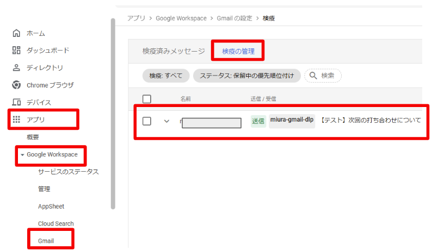Open ディレクトリ in the sidebar
The width and height of the screenshot is (432, 251).
click(x=45, y=68)
